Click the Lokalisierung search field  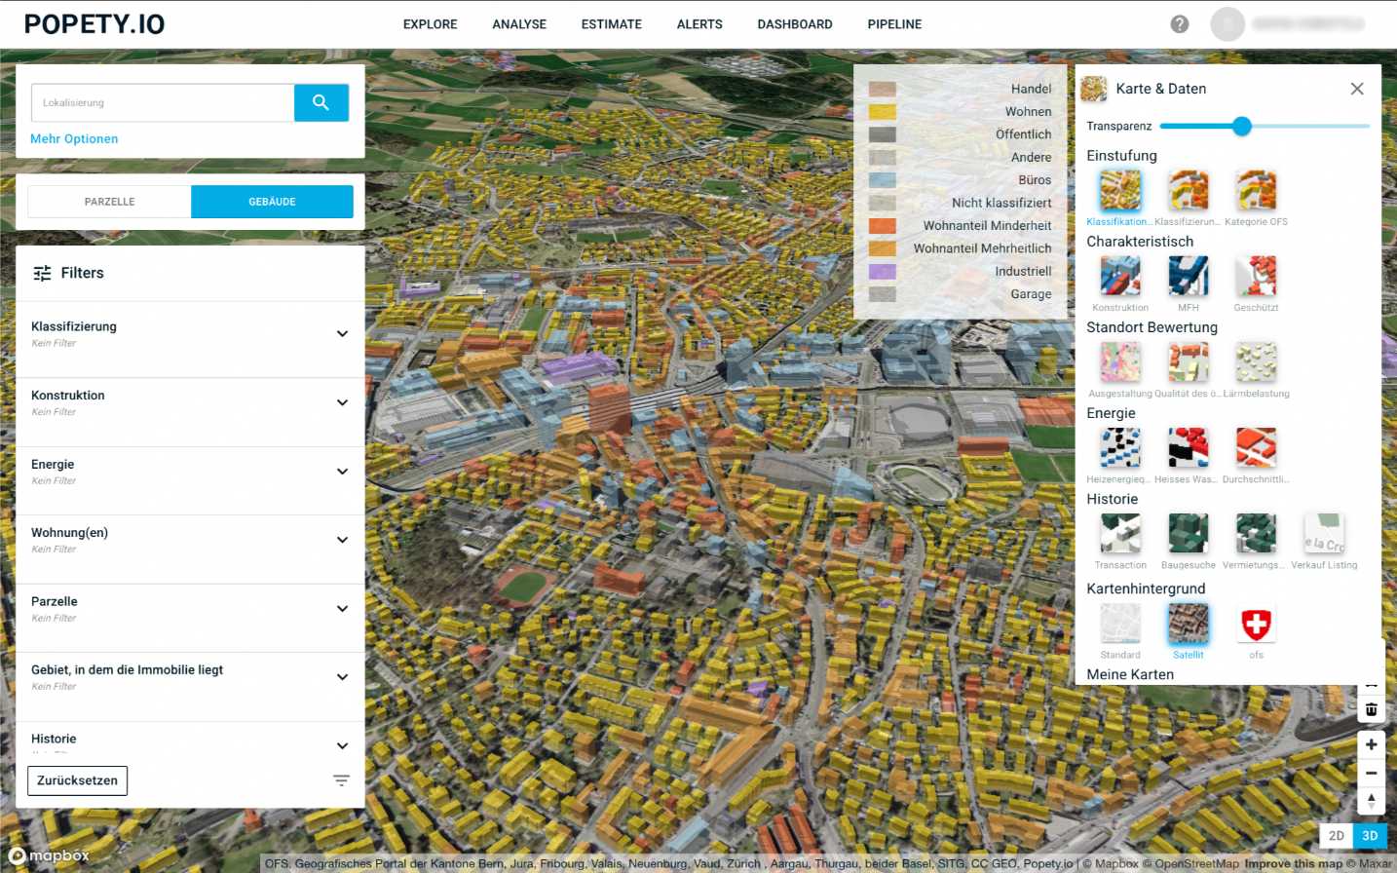point(163,102)
